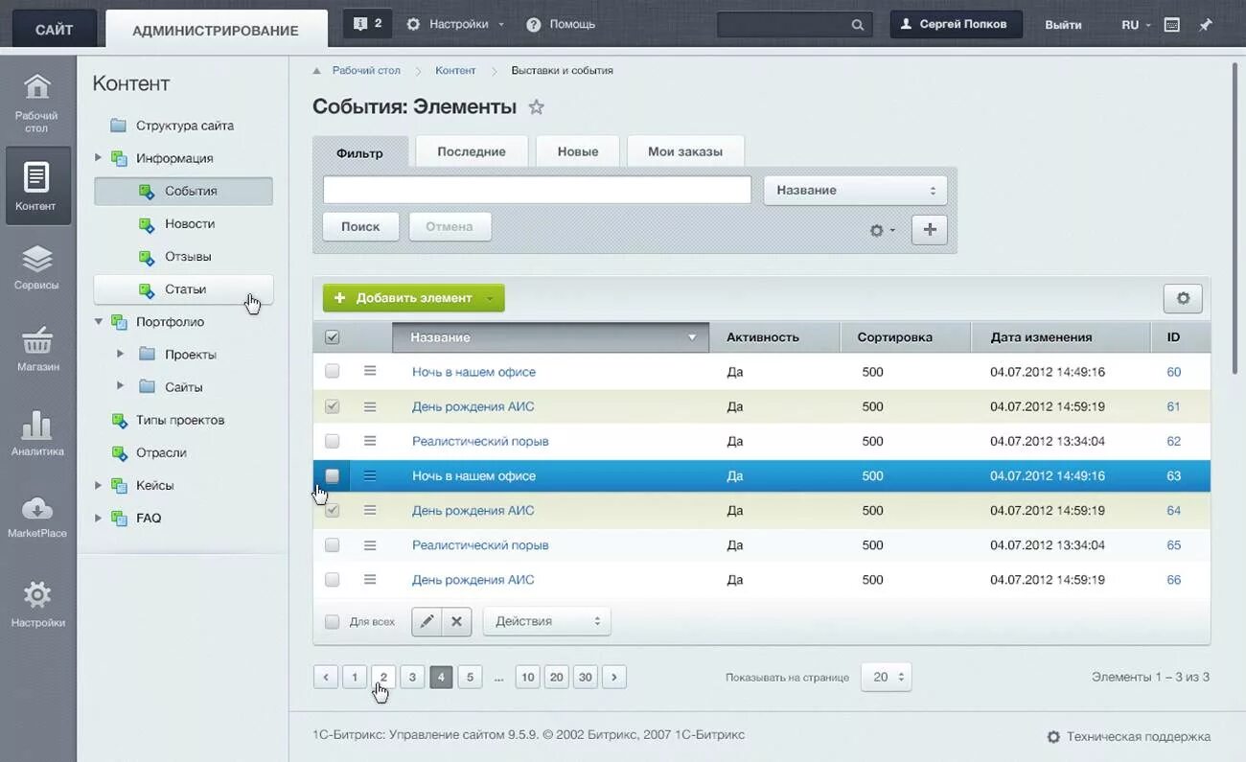Enable the Для всех checkbox
Screen dimensions: 1246x762
coord(333,621)
